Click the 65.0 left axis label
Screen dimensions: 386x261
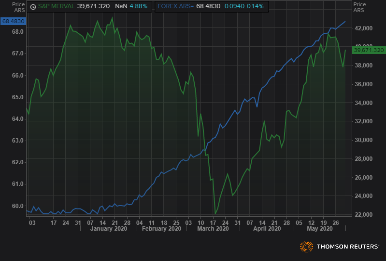tap(17, 97)
